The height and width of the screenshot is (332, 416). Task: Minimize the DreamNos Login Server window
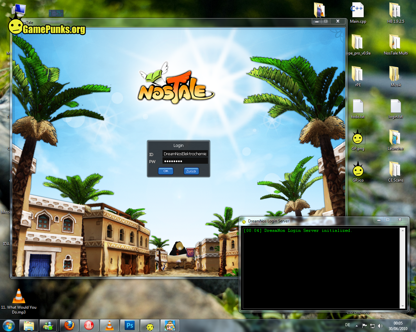(x=379, y=219)
